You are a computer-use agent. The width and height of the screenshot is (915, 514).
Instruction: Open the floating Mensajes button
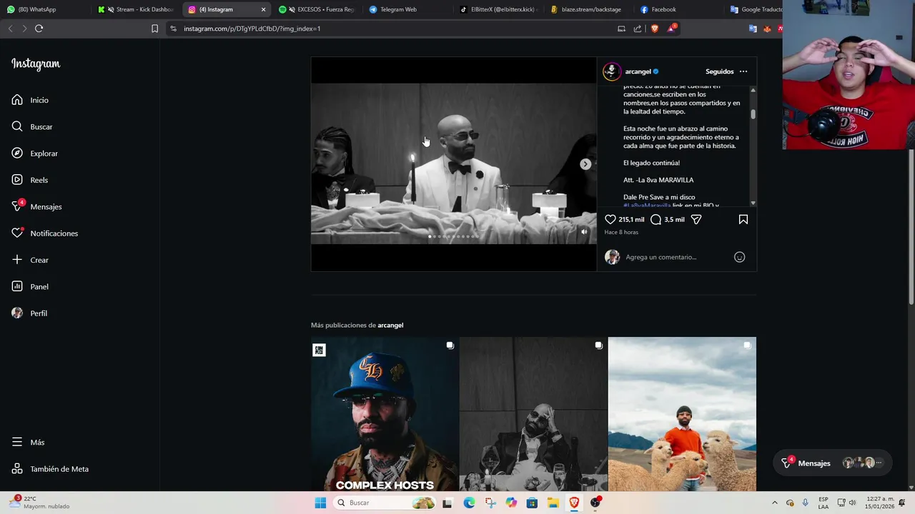click(833, 463)
